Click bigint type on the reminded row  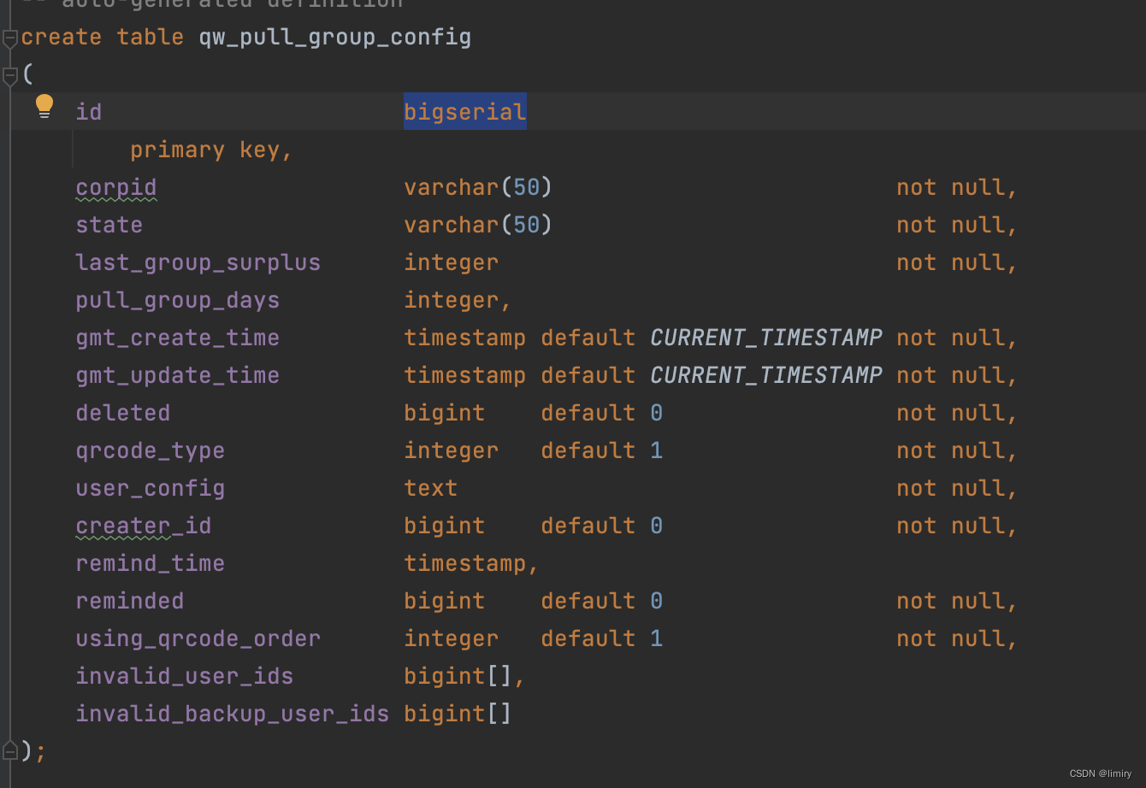(445, 602)
